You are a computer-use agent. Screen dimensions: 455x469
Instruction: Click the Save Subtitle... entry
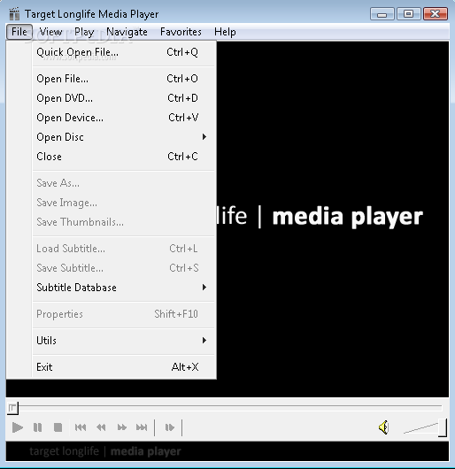coord(124,268)
